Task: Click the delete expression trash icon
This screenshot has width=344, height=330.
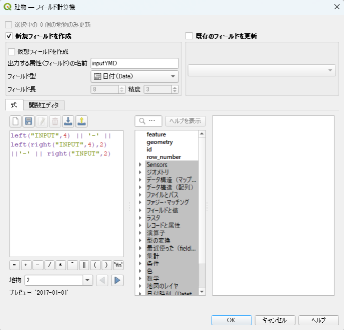Action: 55,121
